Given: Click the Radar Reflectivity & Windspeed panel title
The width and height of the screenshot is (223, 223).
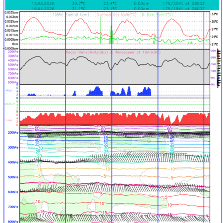Looking at the screenshot, I should [113, 53].
